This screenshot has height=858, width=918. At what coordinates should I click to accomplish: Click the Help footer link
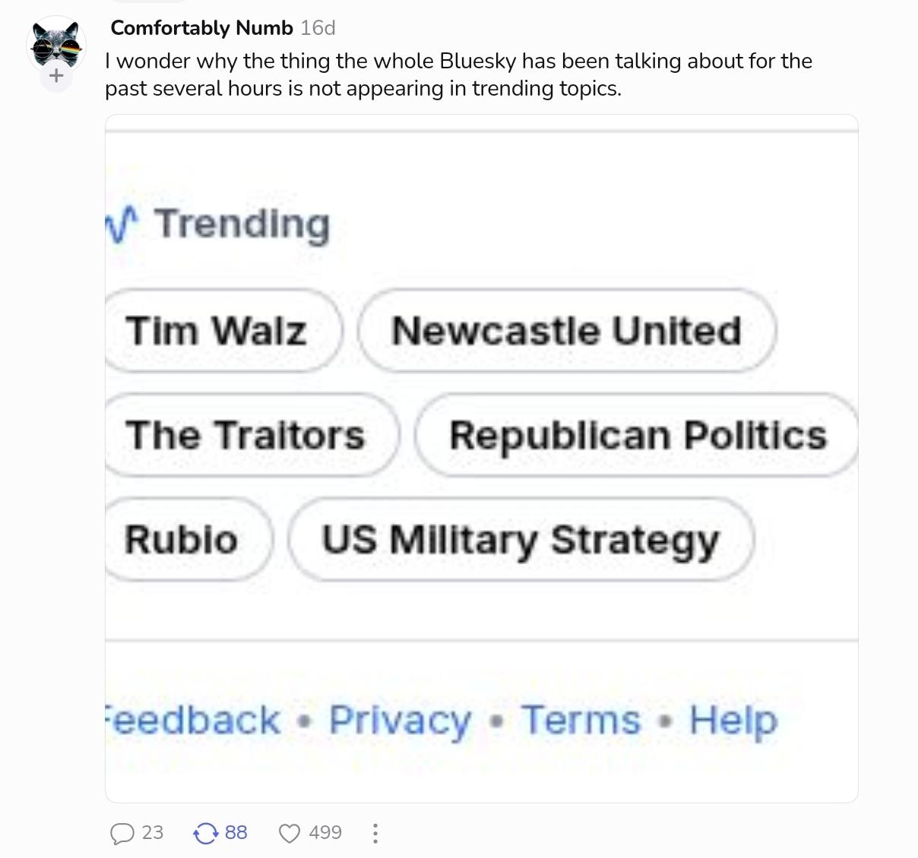[733, 720]
